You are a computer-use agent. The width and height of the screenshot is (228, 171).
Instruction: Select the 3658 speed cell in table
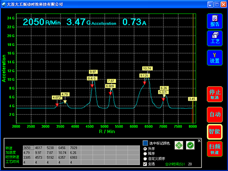coord(28,148)
